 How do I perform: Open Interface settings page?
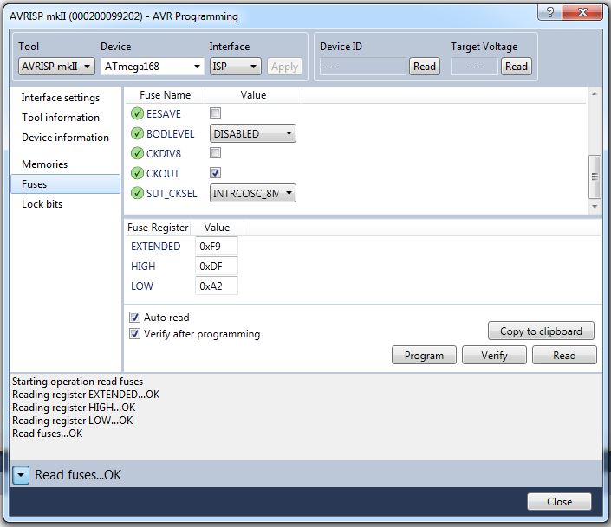[x=61, y=98]
